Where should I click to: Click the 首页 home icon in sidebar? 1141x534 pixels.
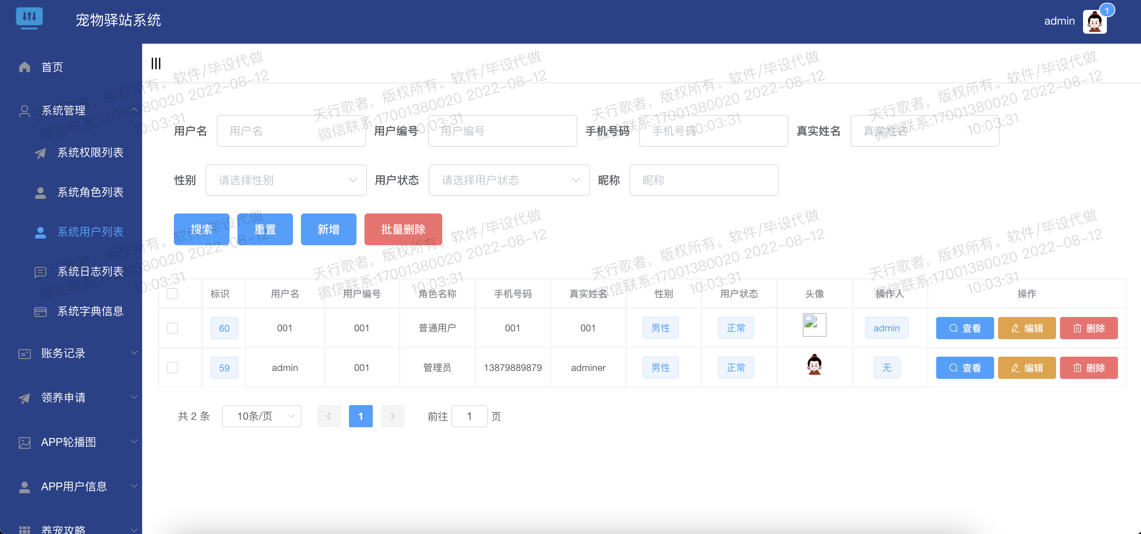pos(24,67)
